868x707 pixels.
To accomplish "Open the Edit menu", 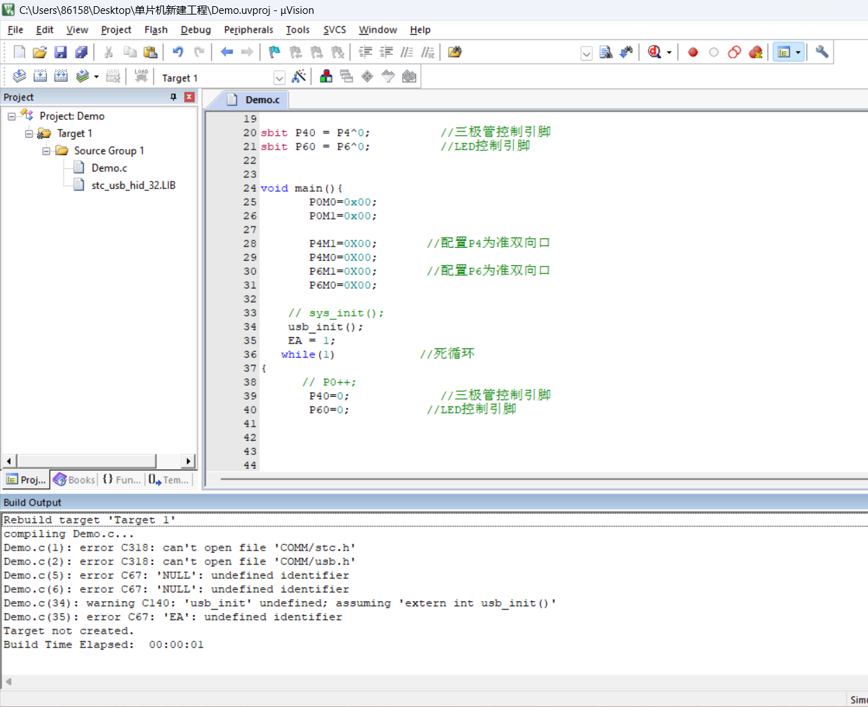I will (x=44, y=30).
